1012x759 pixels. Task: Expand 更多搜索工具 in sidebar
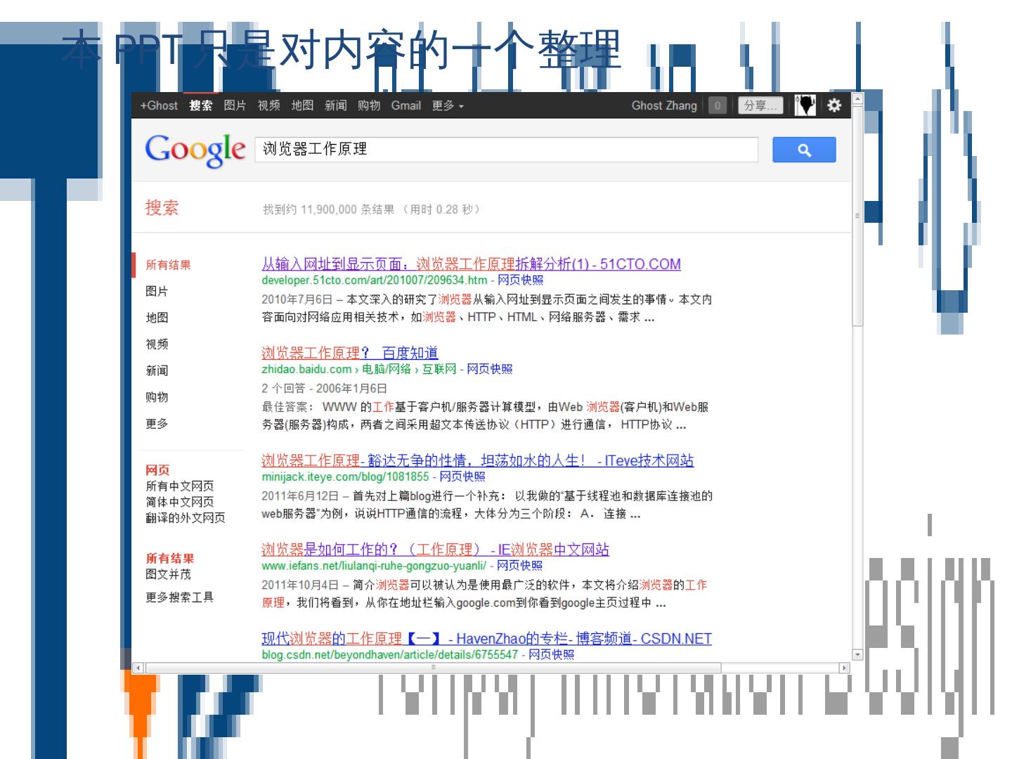point(180,597)
